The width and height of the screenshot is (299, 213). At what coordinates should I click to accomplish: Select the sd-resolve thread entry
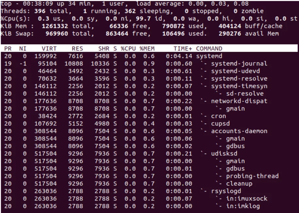click(245, 93)
